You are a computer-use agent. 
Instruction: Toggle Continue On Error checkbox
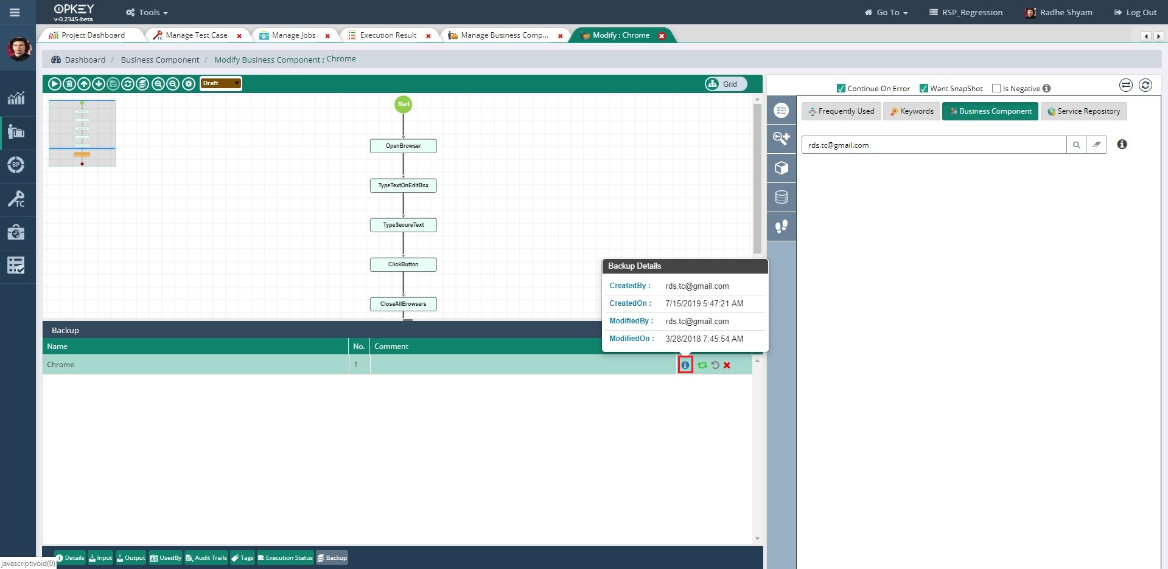841,88
